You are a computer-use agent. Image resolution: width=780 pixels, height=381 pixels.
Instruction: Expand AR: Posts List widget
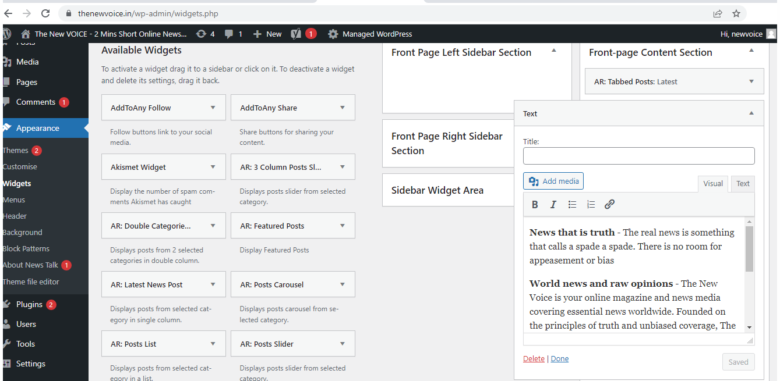(x=213, y=344)
